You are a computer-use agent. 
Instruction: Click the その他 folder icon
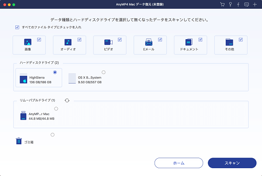229,42
